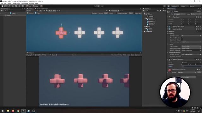Open Transform component help icon
The height and width of the screenshot is (113, 202).
click(x=196, y=17)
